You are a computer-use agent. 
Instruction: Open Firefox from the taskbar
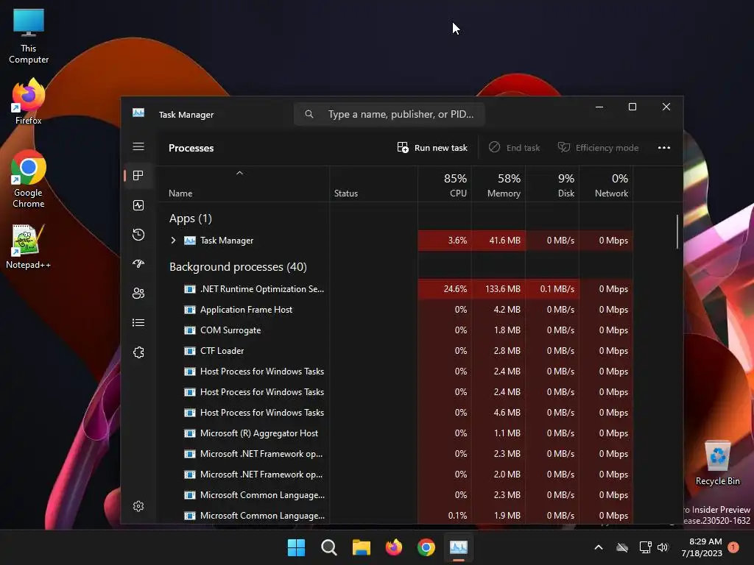393,547
